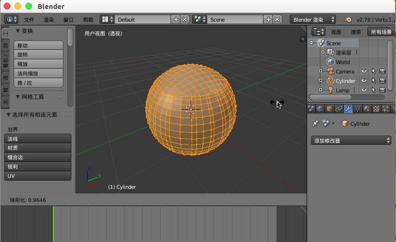Click the Lamp bulb icon in outliner

tap(331, 90)
